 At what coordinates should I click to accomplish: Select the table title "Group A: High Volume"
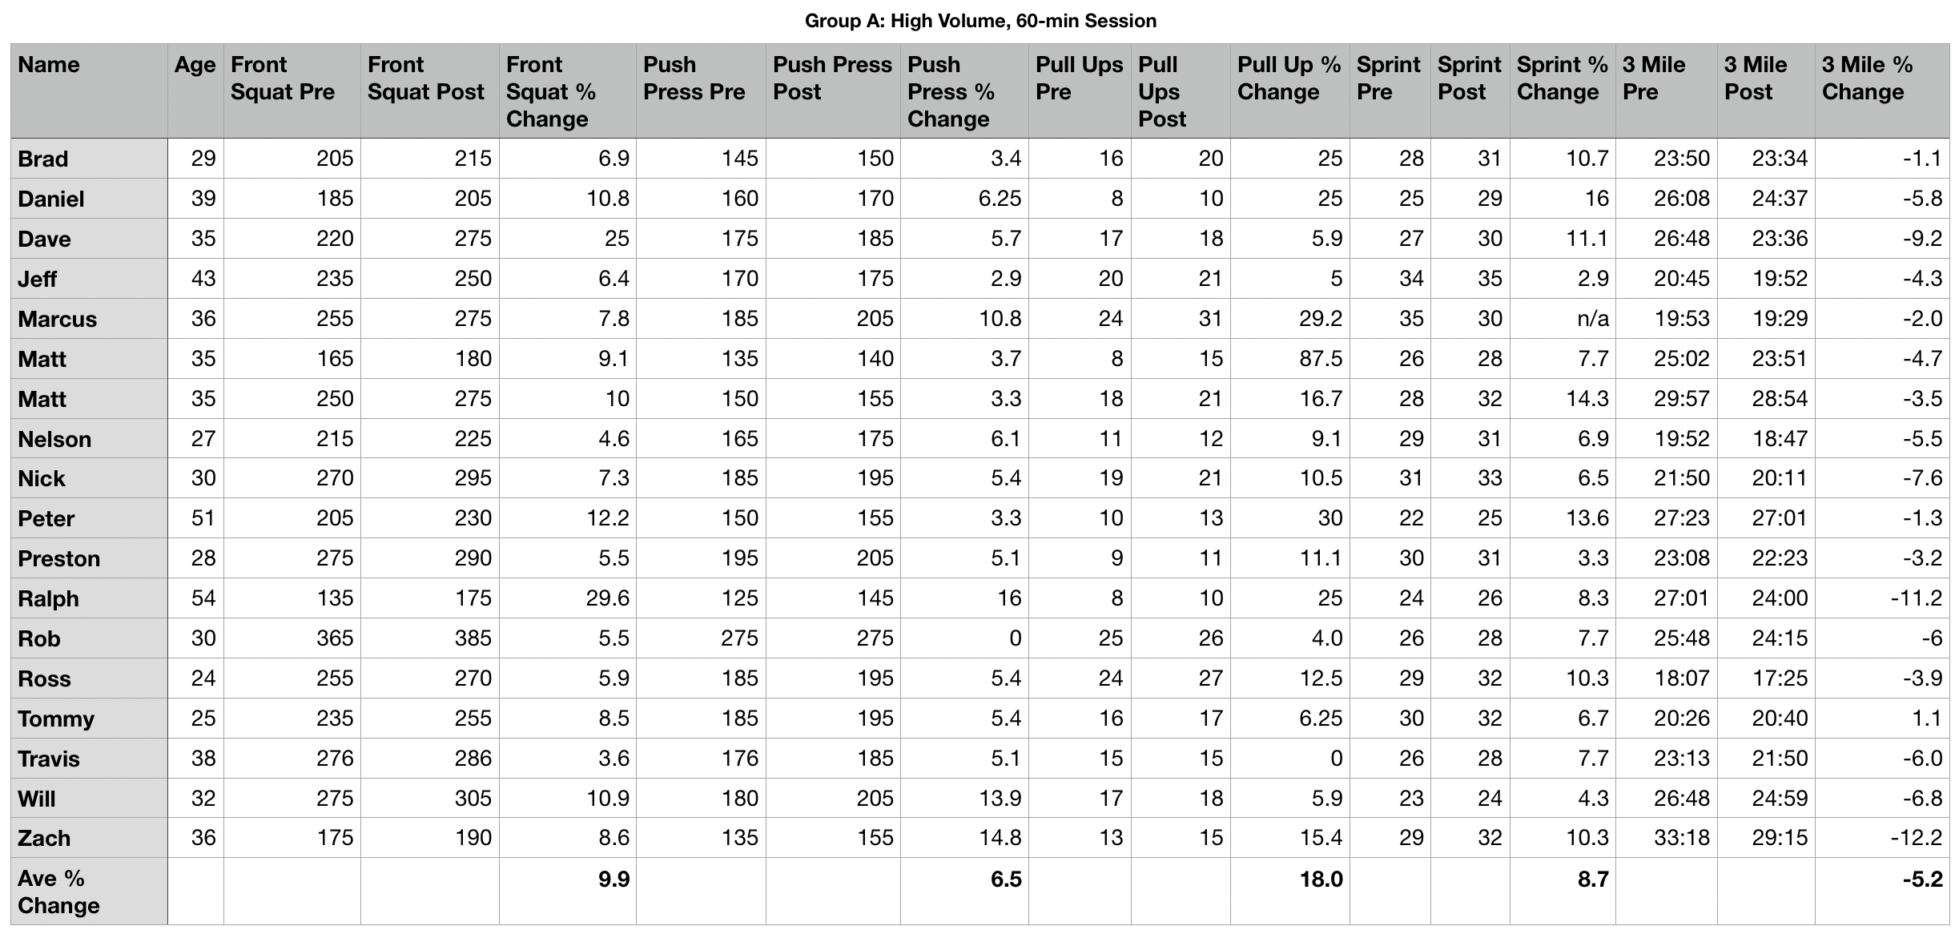pyautogui.click(x=980, y=21)
